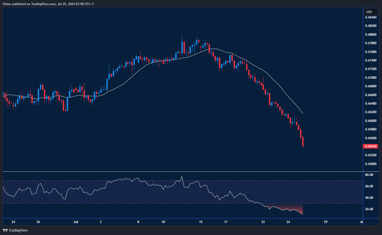This screenshot has height=235, width=382.
Task: Click the 80.00 level on the RSI scale
Action: (x=369, y=175)
